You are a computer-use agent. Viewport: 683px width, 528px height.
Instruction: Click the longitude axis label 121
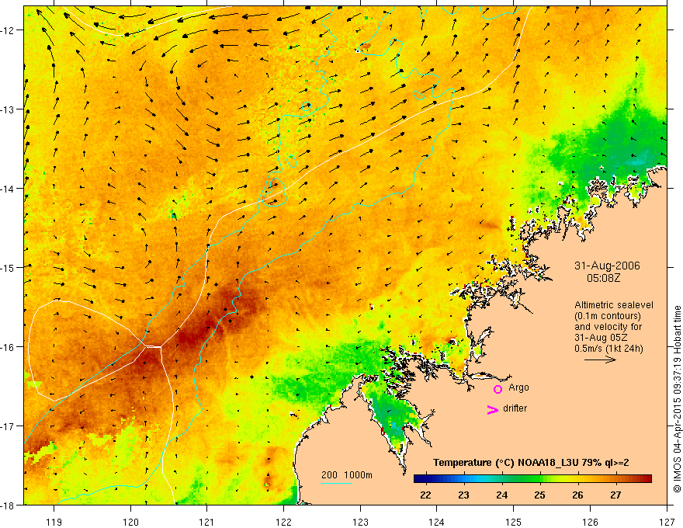pos(207,522)
